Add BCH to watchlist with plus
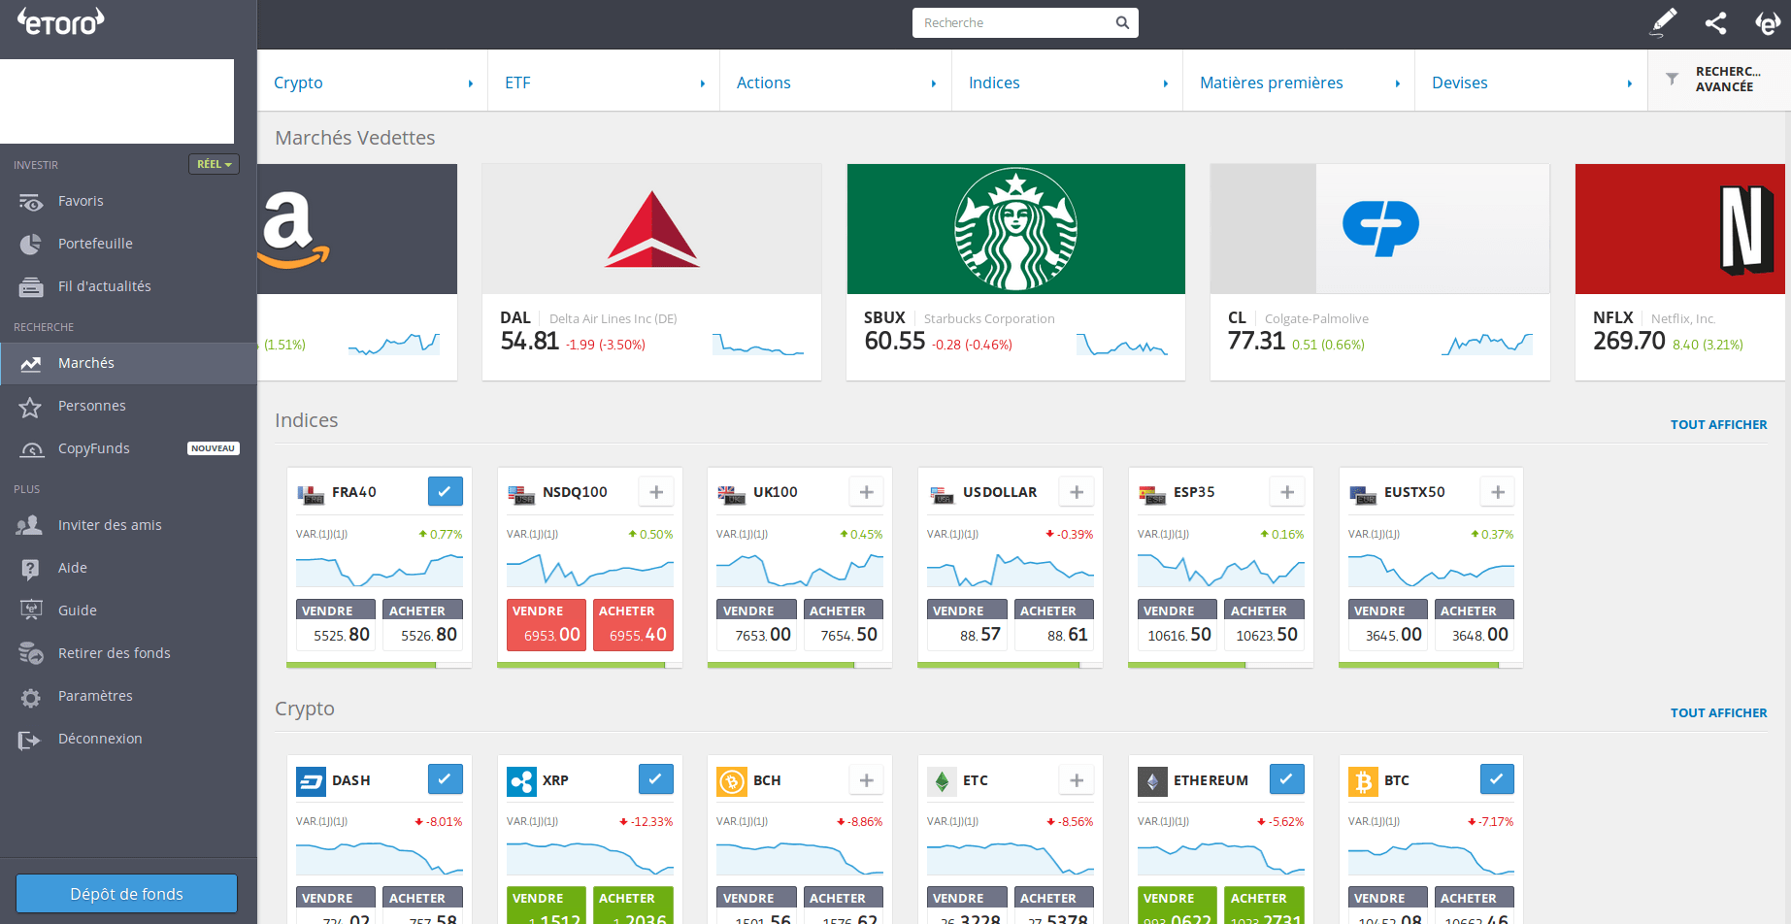Image resolution: width=1791 pixels, height=924 pixels. click(867, 779)
